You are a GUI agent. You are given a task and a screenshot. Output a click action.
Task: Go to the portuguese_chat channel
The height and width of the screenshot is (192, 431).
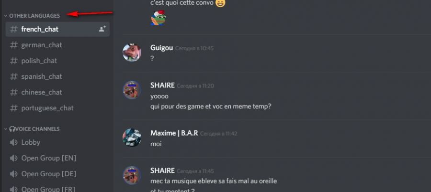[57, 108]
